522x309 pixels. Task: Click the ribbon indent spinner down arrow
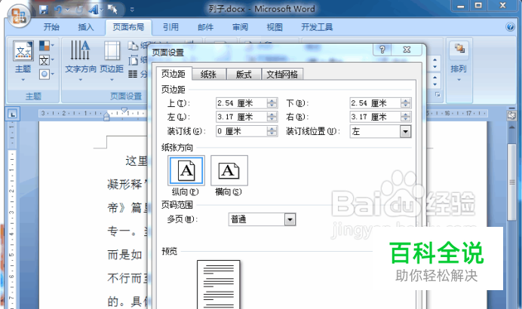pyautogui.click(x=434, y=66)
